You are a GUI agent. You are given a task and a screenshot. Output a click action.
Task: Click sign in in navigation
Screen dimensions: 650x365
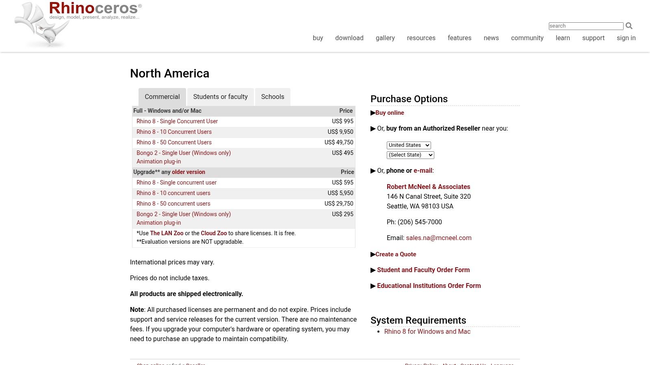point(626,38)
